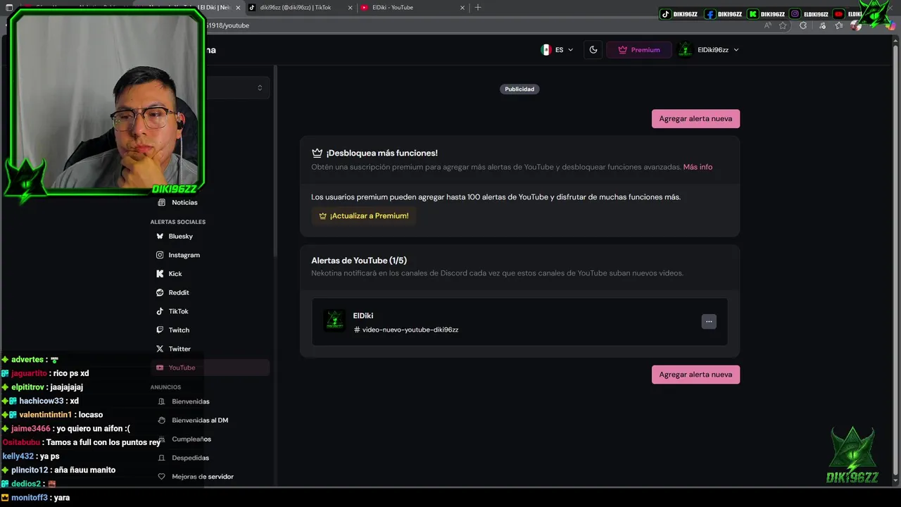Image resolution: width=901 pixels, height=507 pixels.
Task: Click the Mexican flag language icon
Action: [546, 50]
